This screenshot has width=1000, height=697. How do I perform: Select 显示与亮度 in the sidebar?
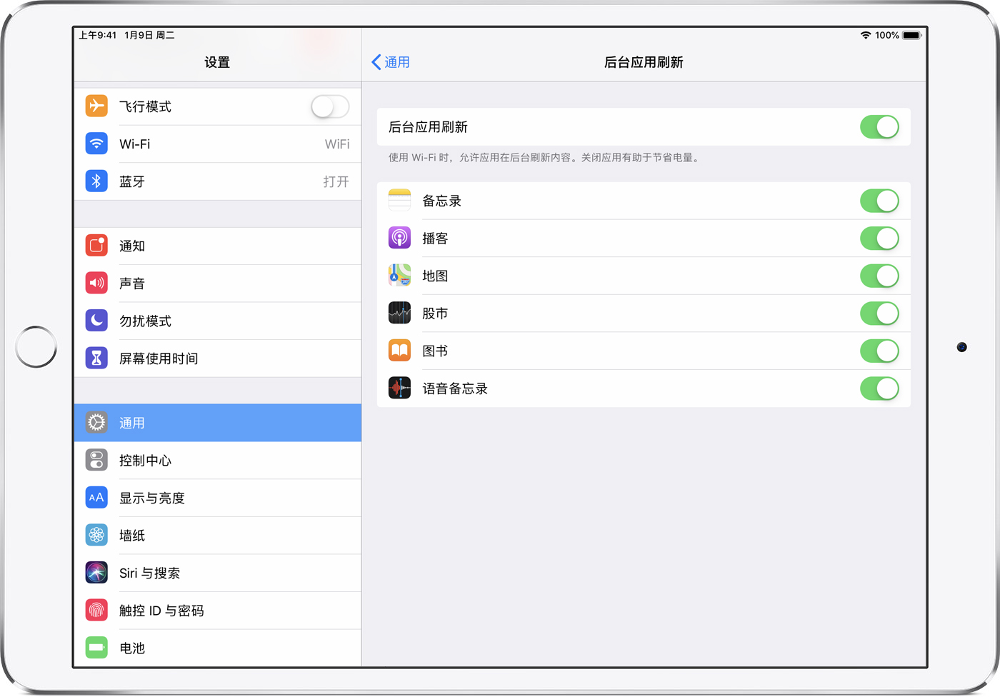(x=217, y=498)
